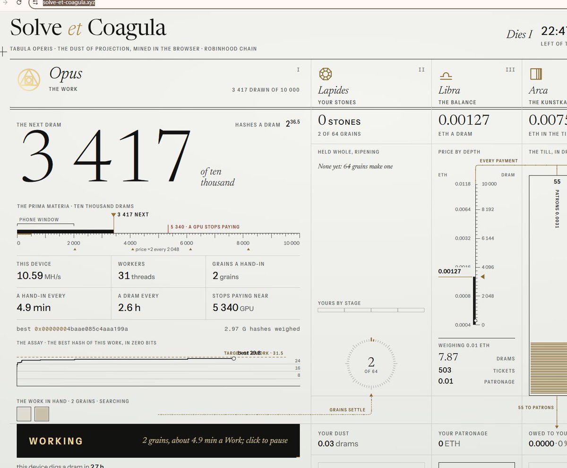This screenshot has height=468, width=567.
Task: Click the Yours by Stage segmented bar
Action: (x=371, y=310)
